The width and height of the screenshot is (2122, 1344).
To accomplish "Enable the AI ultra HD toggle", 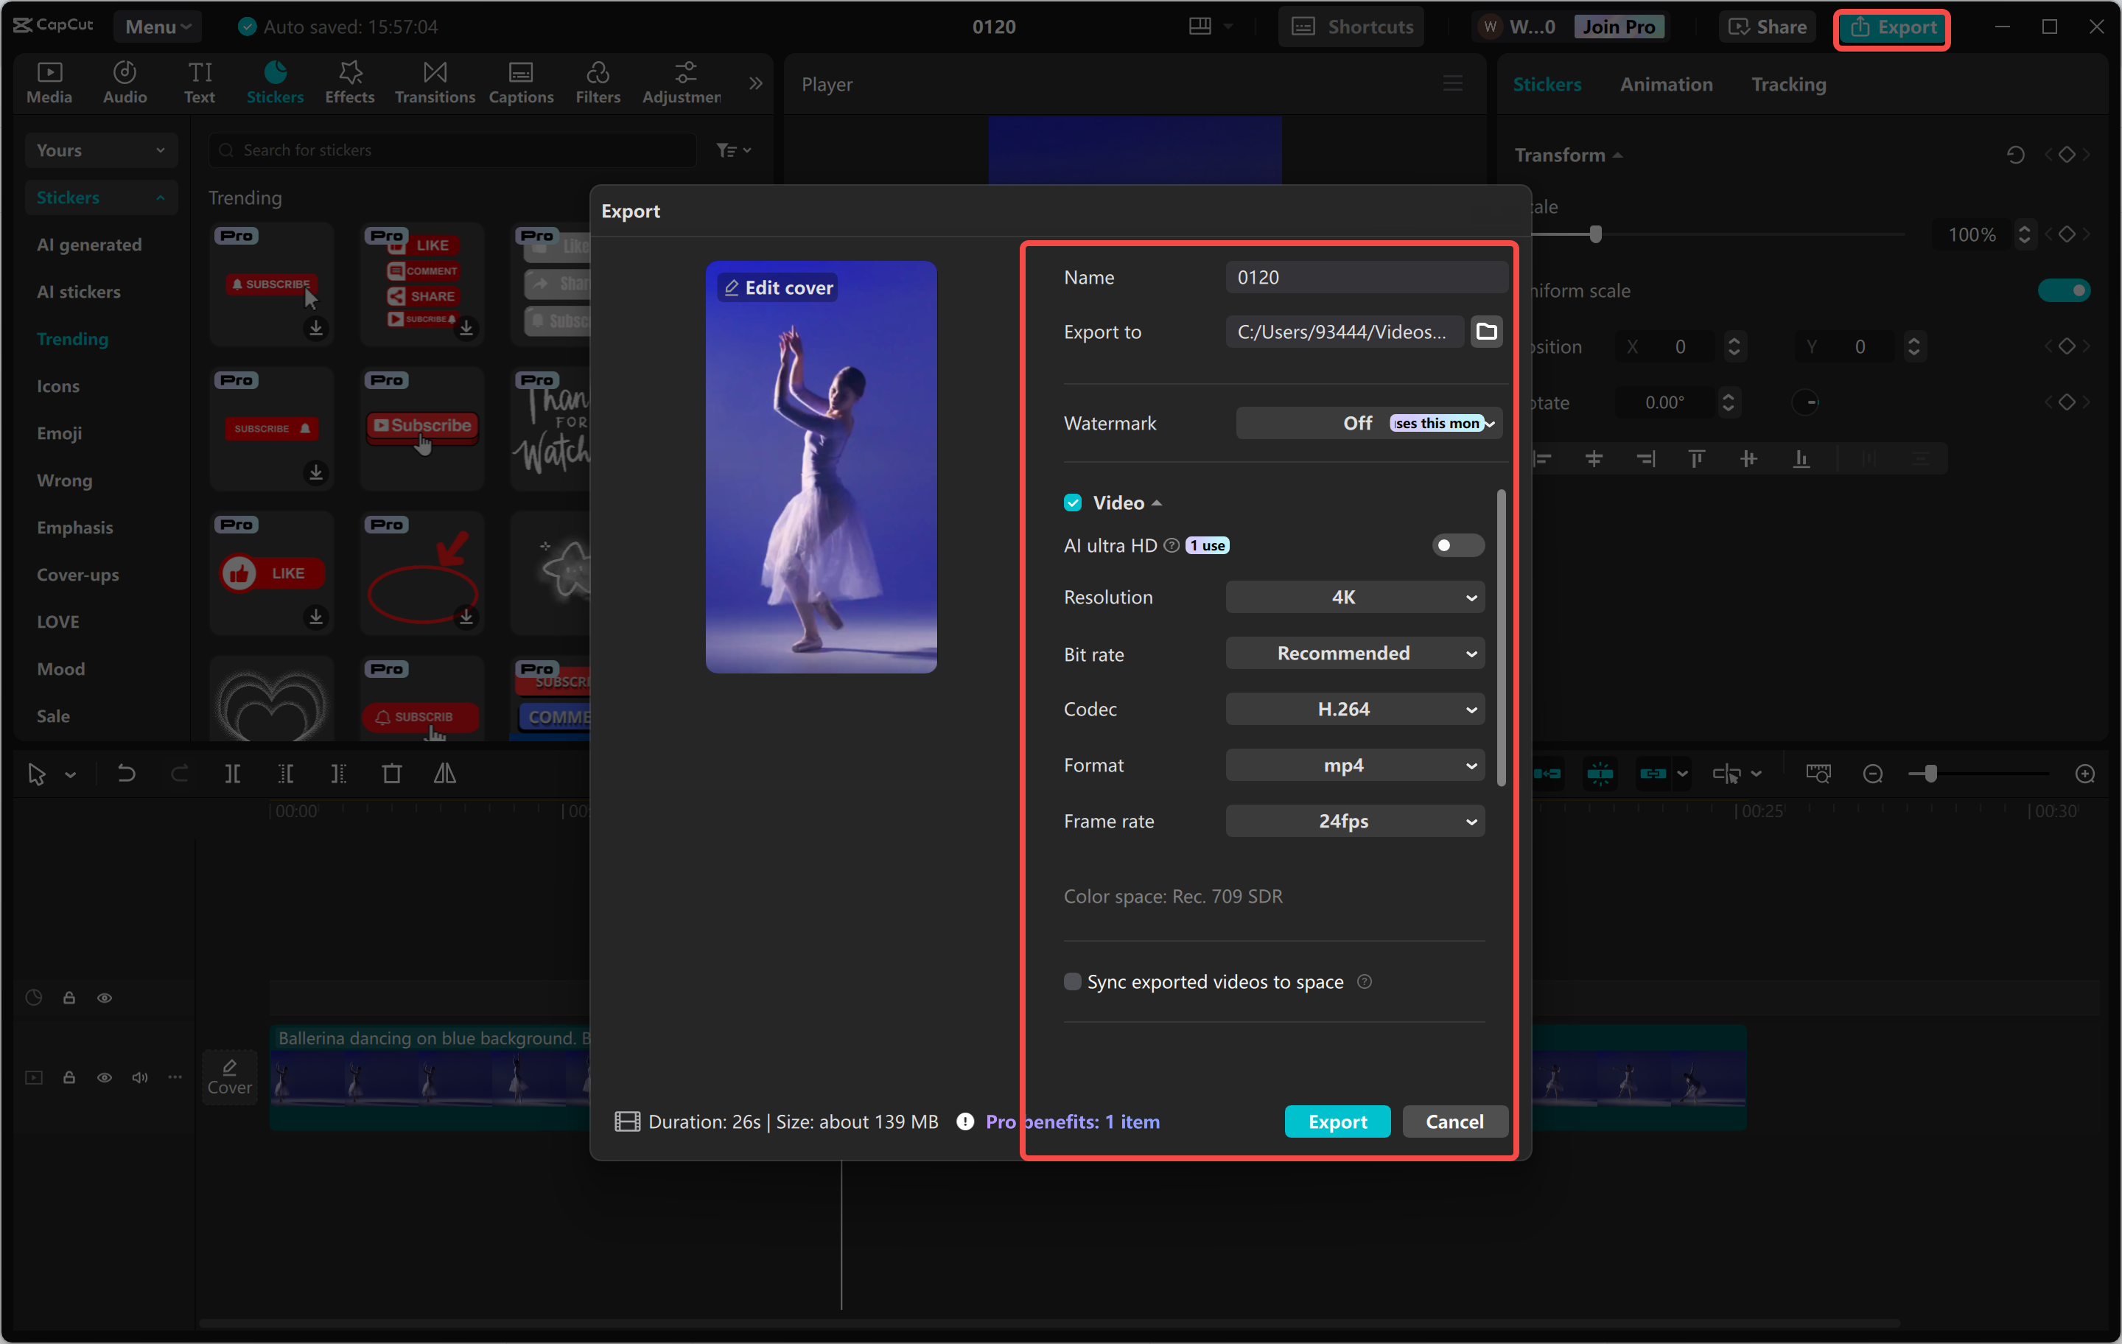I will pyautogui.click(x=1457, y=545).
